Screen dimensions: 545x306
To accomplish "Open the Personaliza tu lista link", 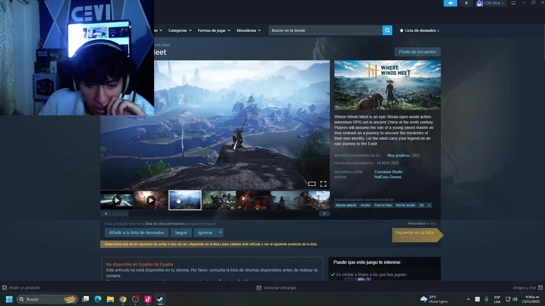I will coord(422,224).
